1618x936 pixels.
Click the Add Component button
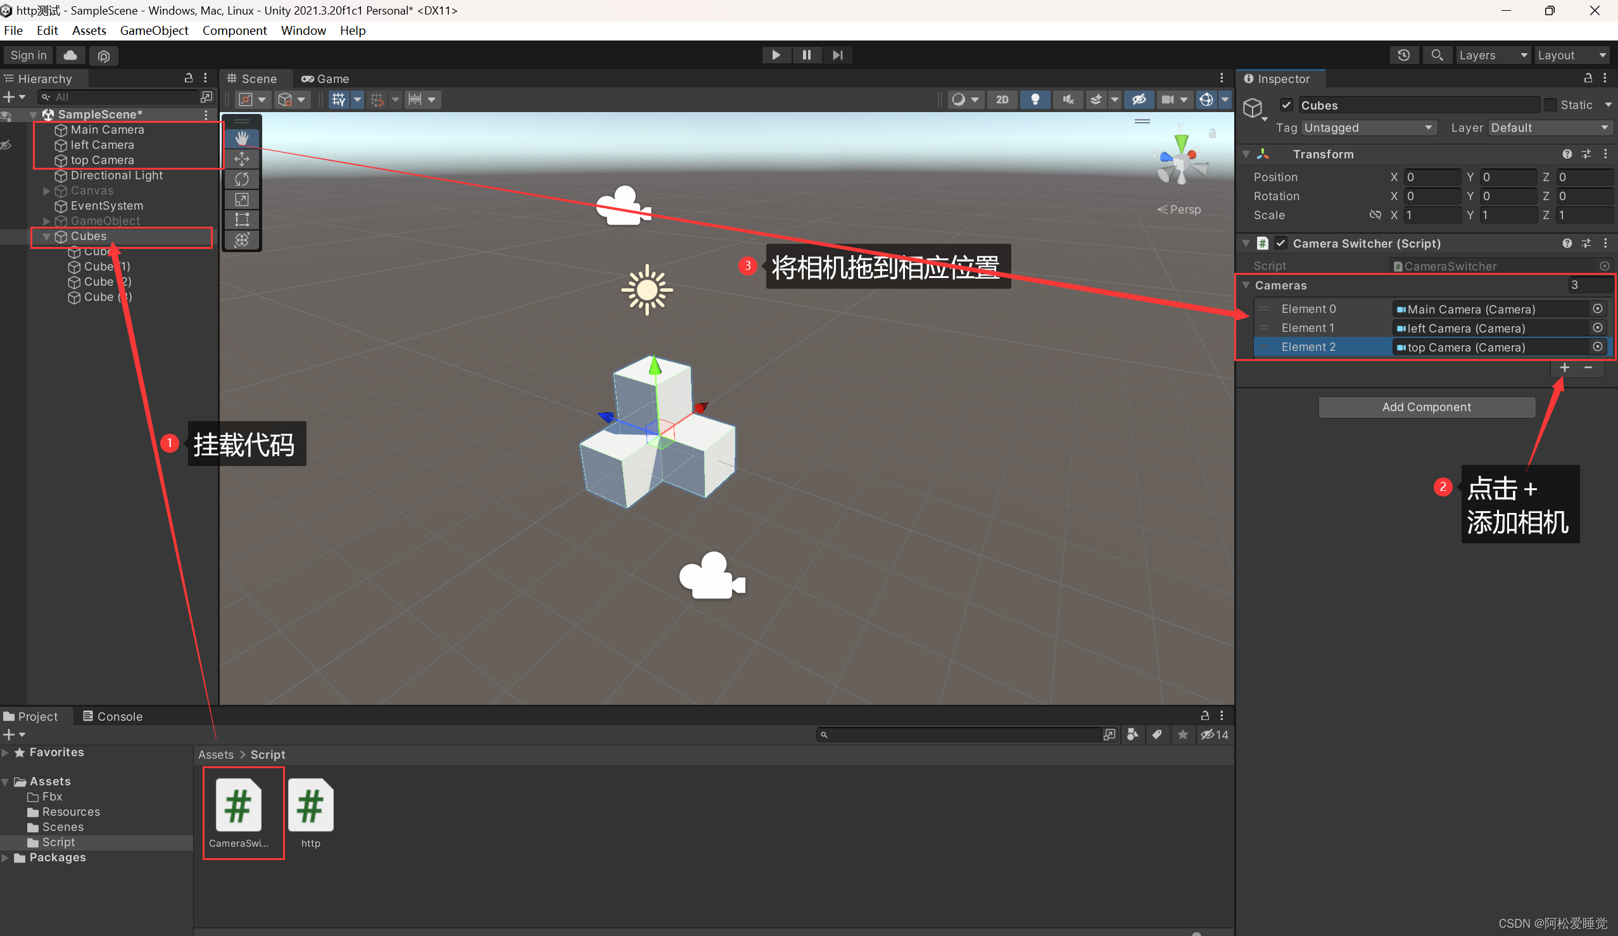(1427, 407)
